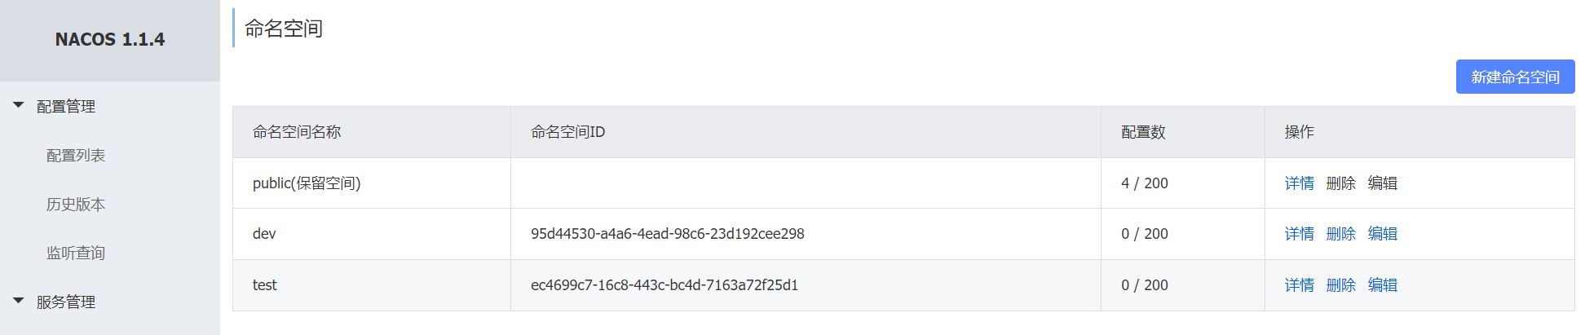View 详情 for the public namespace
This screenshot has width=1585, height=335.
tap(1299, 183)
